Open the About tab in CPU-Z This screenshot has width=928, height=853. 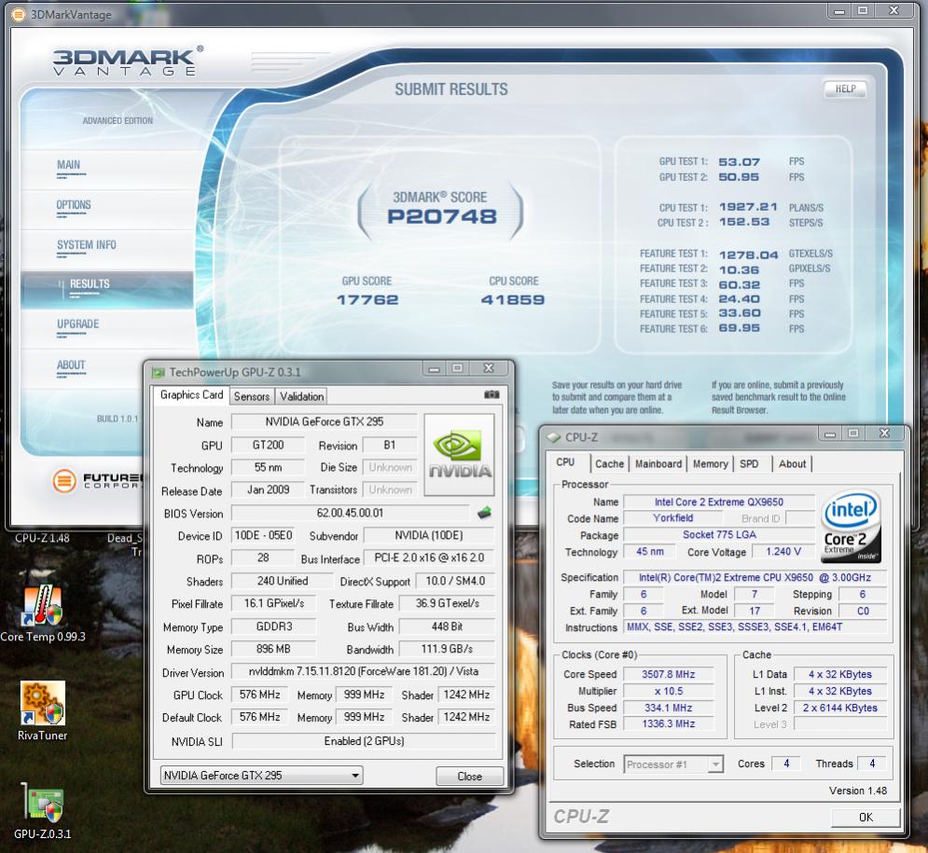click(x=792, y=463)
